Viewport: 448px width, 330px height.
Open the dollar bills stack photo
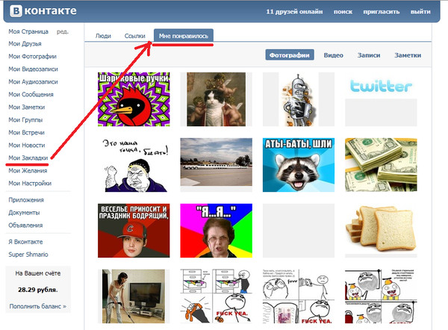pos(381,165)
